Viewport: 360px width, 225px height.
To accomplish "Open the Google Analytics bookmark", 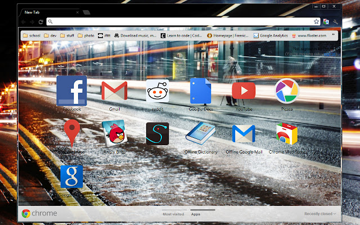I will (x=271, y=35).
